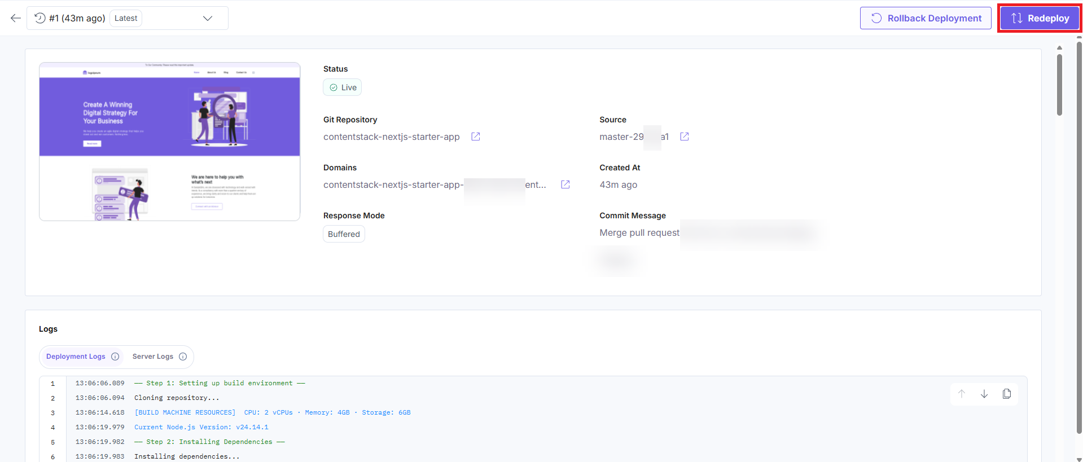1083x462 pixels.
Task: Select 'Step 1: Setting up build environment' line
Action: coord(220,383)
